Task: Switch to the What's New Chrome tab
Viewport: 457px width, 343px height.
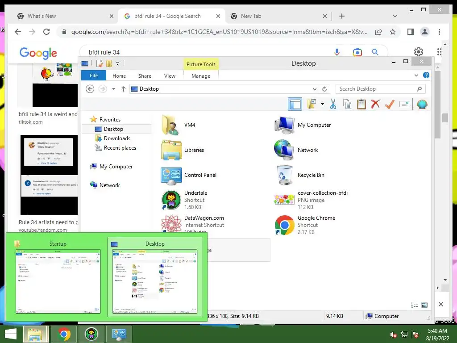Action: (65, 16)
